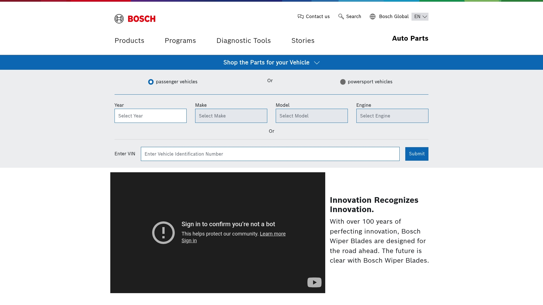Viewport: 543px width, 305px height.
Task: Click the warning exclamation icon in video
Action: pyautogui.click(x=163, y=233)
